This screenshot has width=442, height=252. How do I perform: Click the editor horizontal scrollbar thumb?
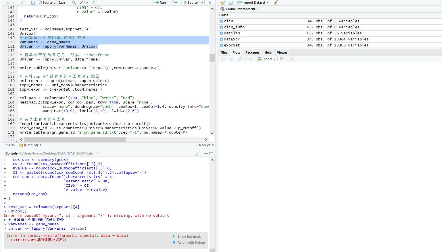coord(75,139)
